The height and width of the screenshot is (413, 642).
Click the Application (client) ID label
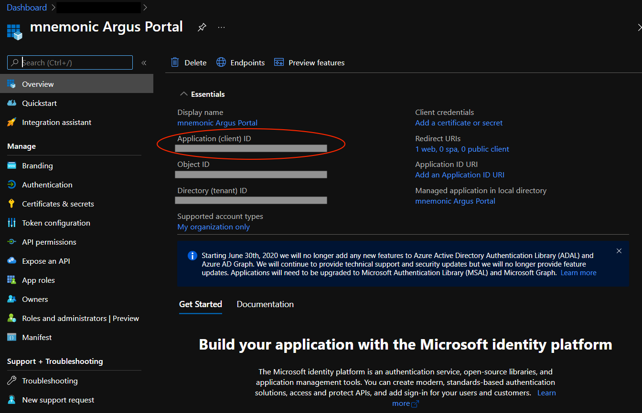214,138
